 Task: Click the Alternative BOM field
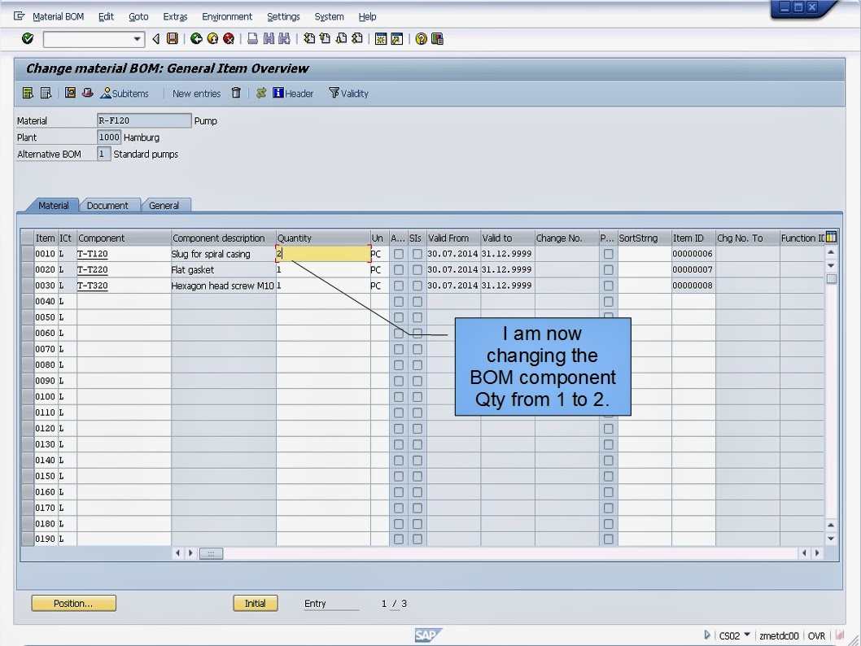point(104,155)
